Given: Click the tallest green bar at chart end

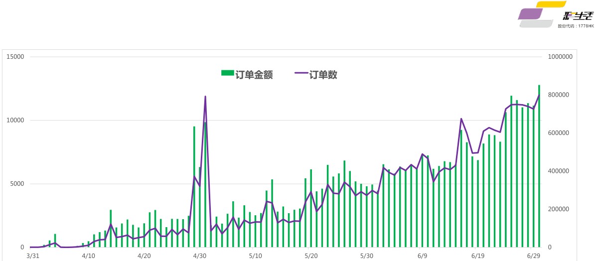Looking at the screenshot, I should (x=539, y=166).
